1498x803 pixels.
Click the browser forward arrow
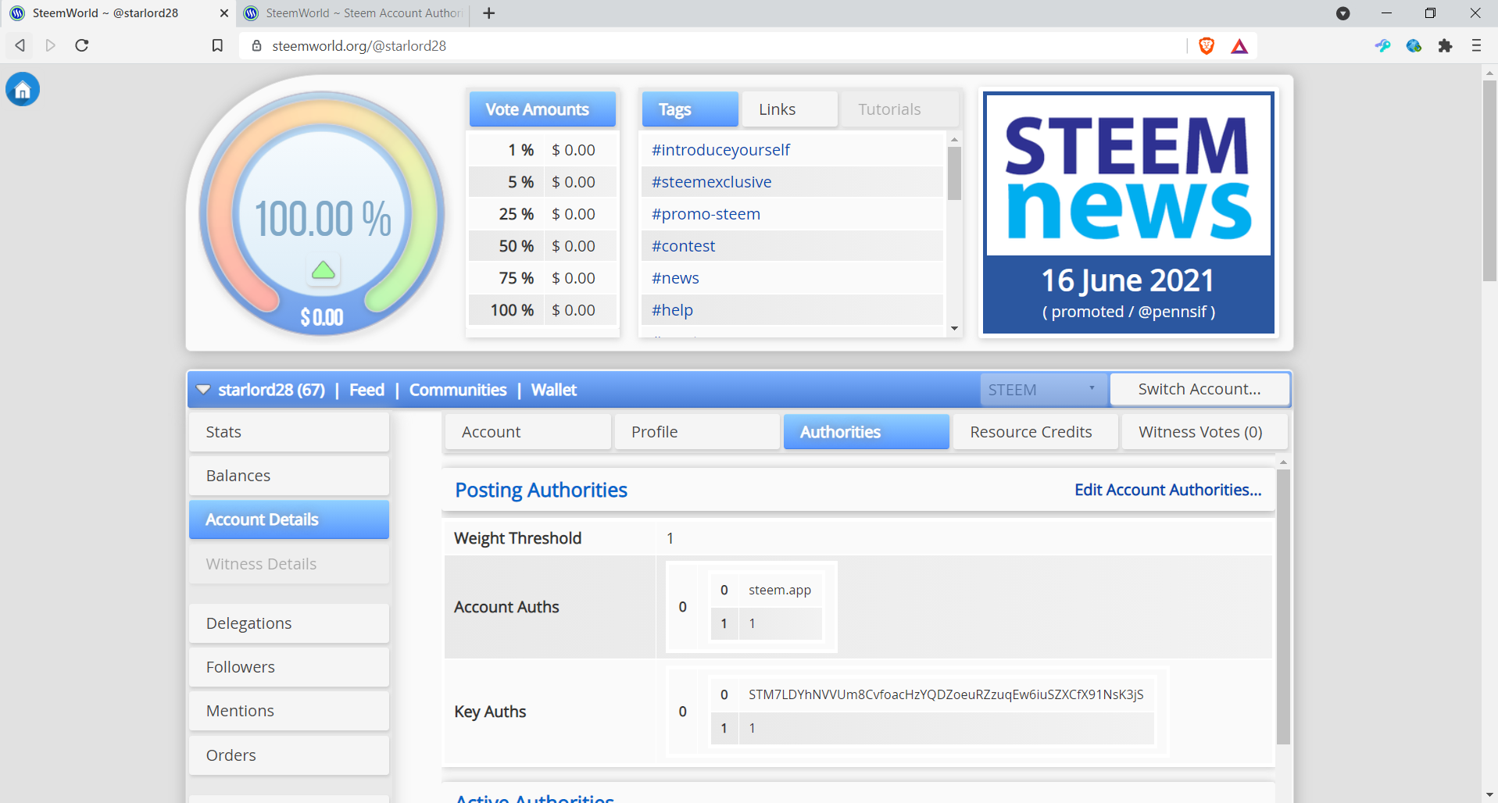51,45
